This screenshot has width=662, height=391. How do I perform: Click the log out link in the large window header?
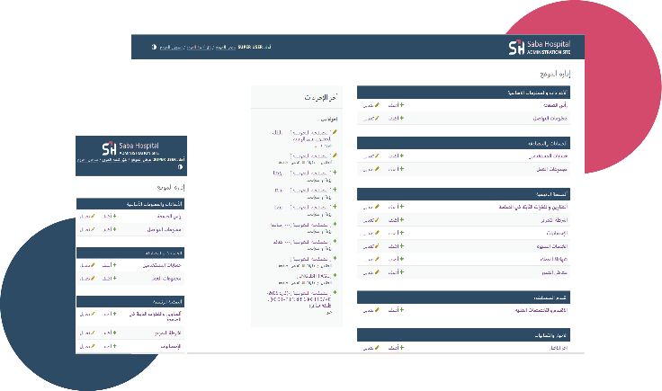(173, 46)
